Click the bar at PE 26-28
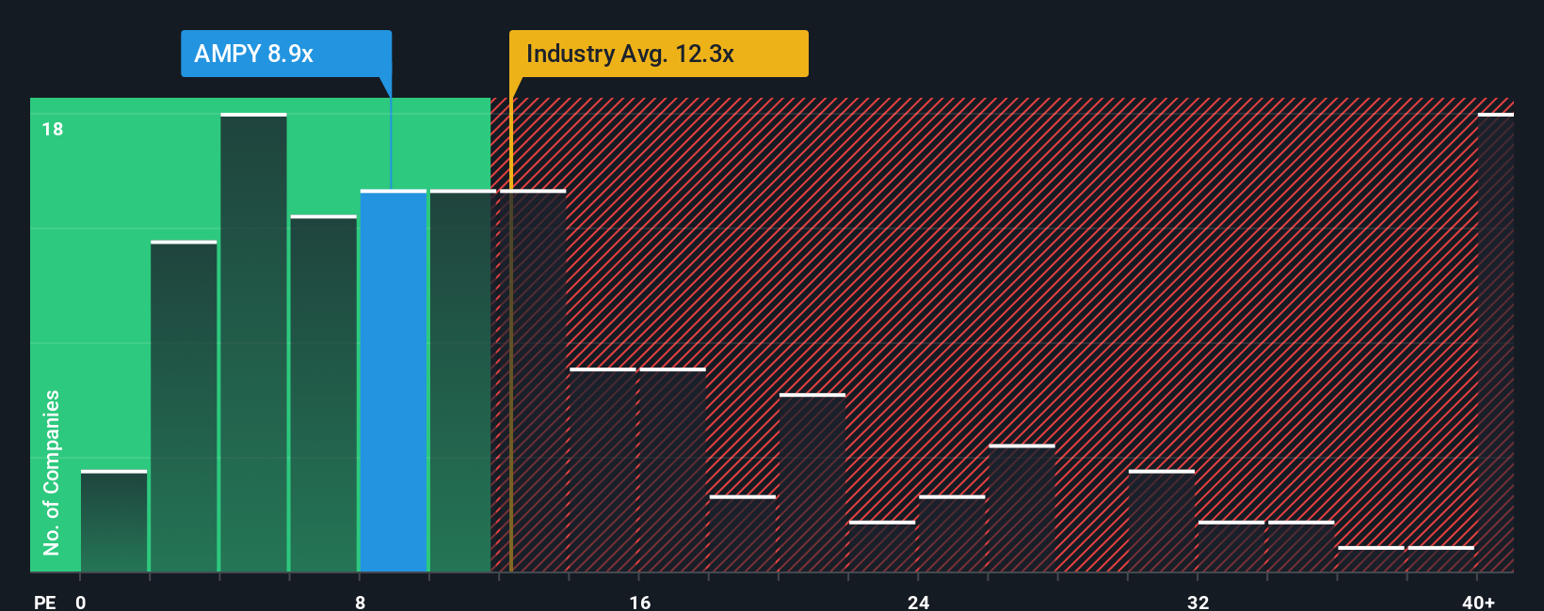 [1021, 508]
